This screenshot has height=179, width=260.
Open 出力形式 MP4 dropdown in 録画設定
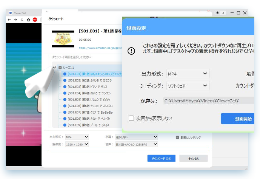click(x=188, y=74)
